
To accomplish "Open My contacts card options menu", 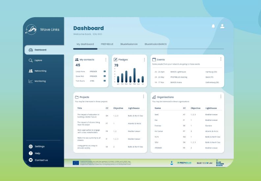I will [x=106, y=60].
